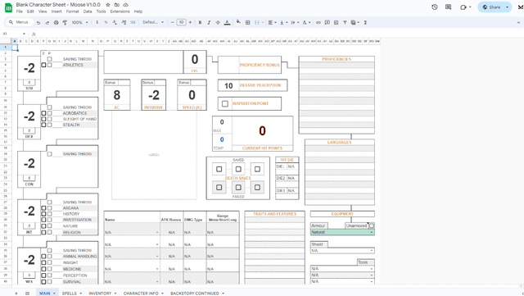Decrease decimal places
524x296 pixels.
pyautogui.click(x=115, y=22)
